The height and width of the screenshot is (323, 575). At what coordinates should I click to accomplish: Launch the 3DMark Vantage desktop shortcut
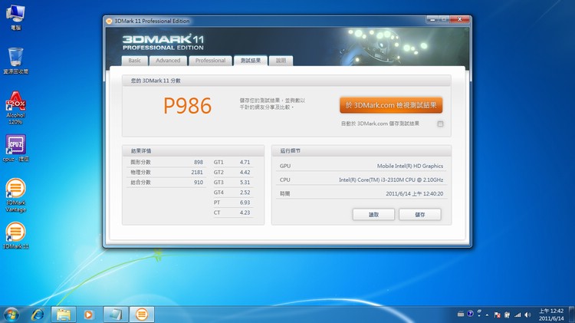15,196
